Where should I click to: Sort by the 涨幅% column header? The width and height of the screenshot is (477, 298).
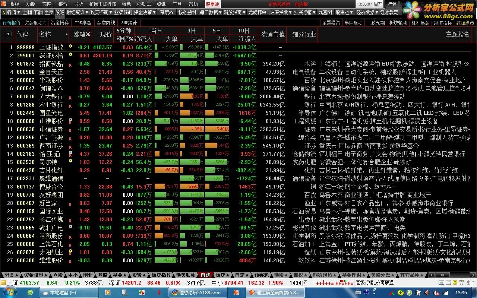click(82, 34)
